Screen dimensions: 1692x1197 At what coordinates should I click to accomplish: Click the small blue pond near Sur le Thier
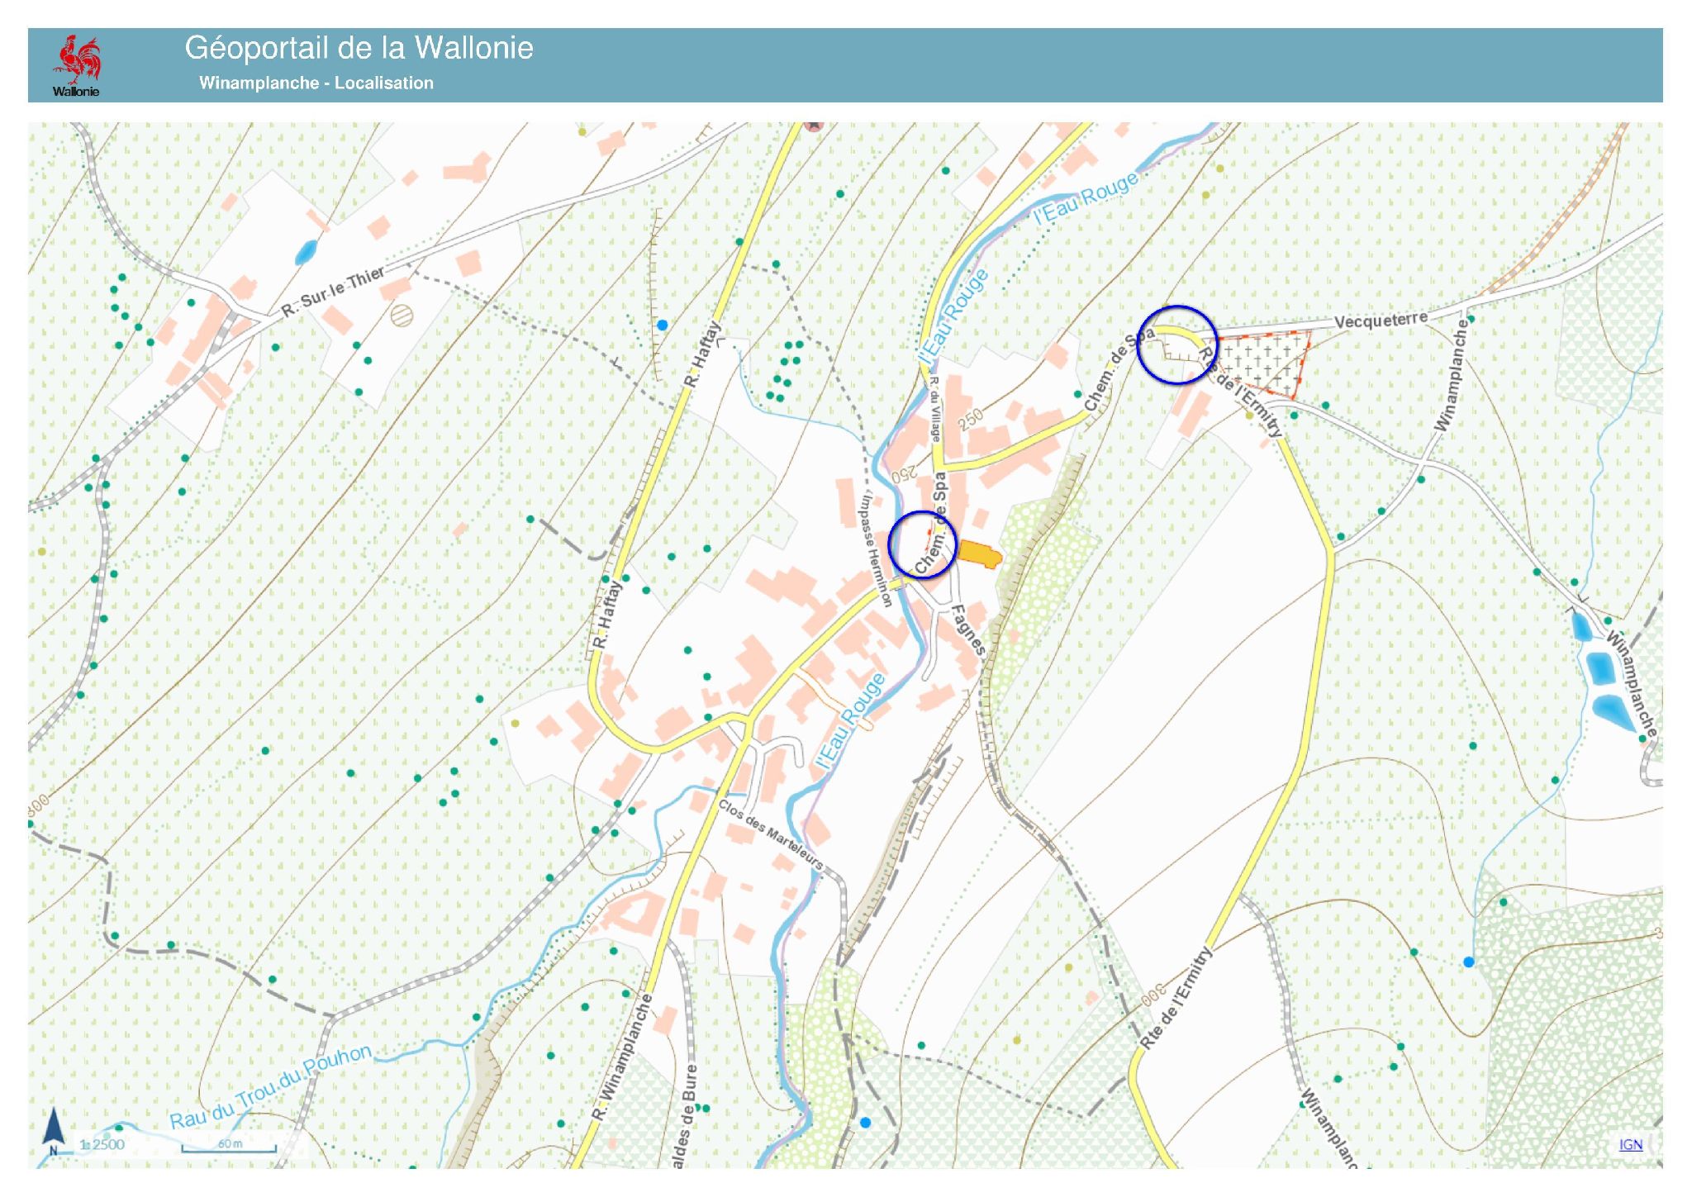(x=306, y=251)
